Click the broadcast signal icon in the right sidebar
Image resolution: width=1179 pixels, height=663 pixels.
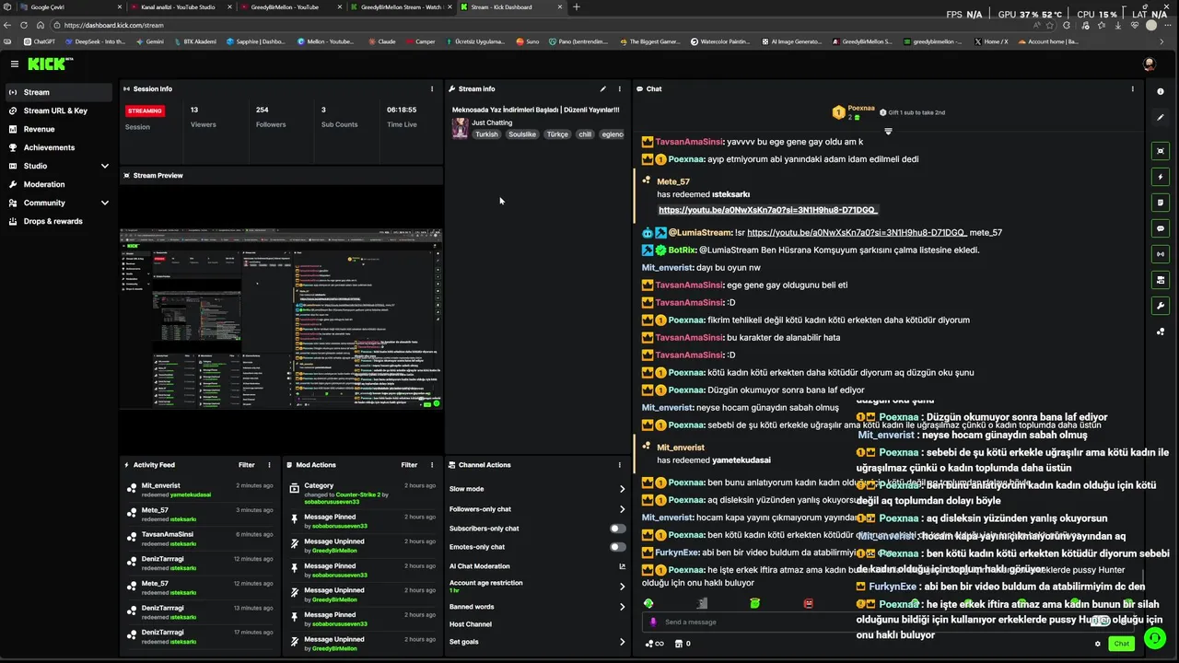coord(1160,254)
